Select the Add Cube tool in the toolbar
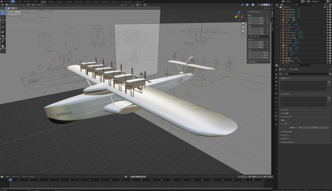 coord(3,51)
